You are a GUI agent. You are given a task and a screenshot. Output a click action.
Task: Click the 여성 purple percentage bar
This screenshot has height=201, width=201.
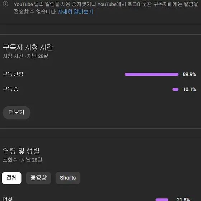point(162,200)
